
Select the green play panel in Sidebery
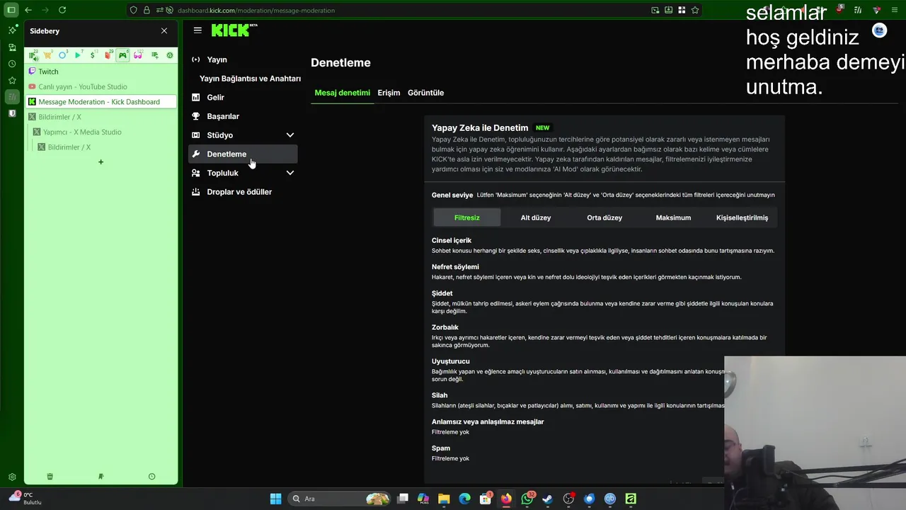tap(79, 55)
